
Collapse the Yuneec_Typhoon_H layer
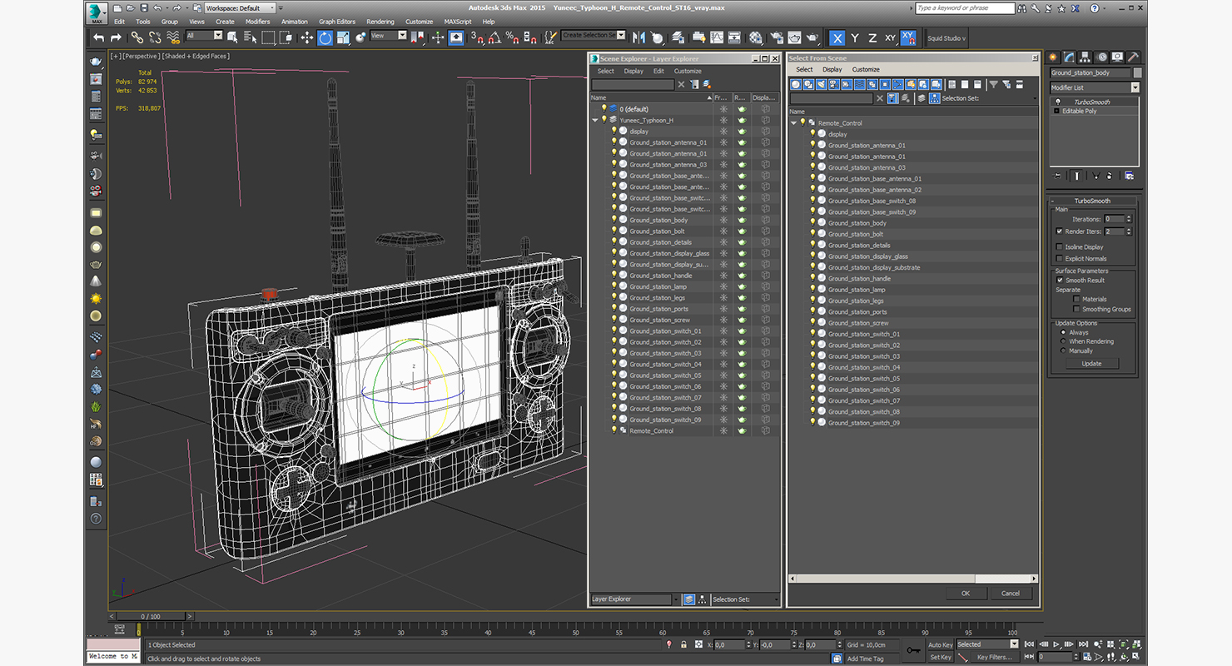[x=595, y=120]
